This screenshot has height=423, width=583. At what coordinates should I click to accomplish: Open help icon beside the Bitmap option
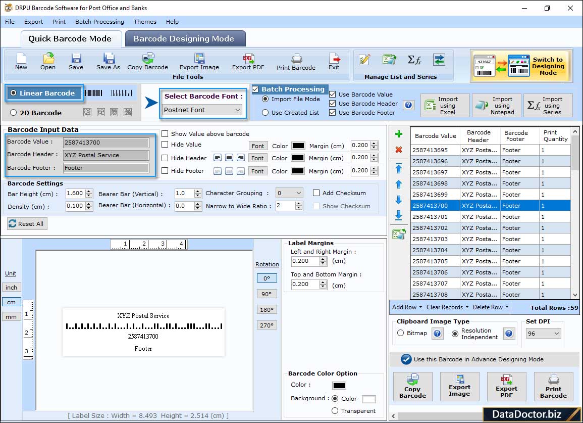coord(437,333)
